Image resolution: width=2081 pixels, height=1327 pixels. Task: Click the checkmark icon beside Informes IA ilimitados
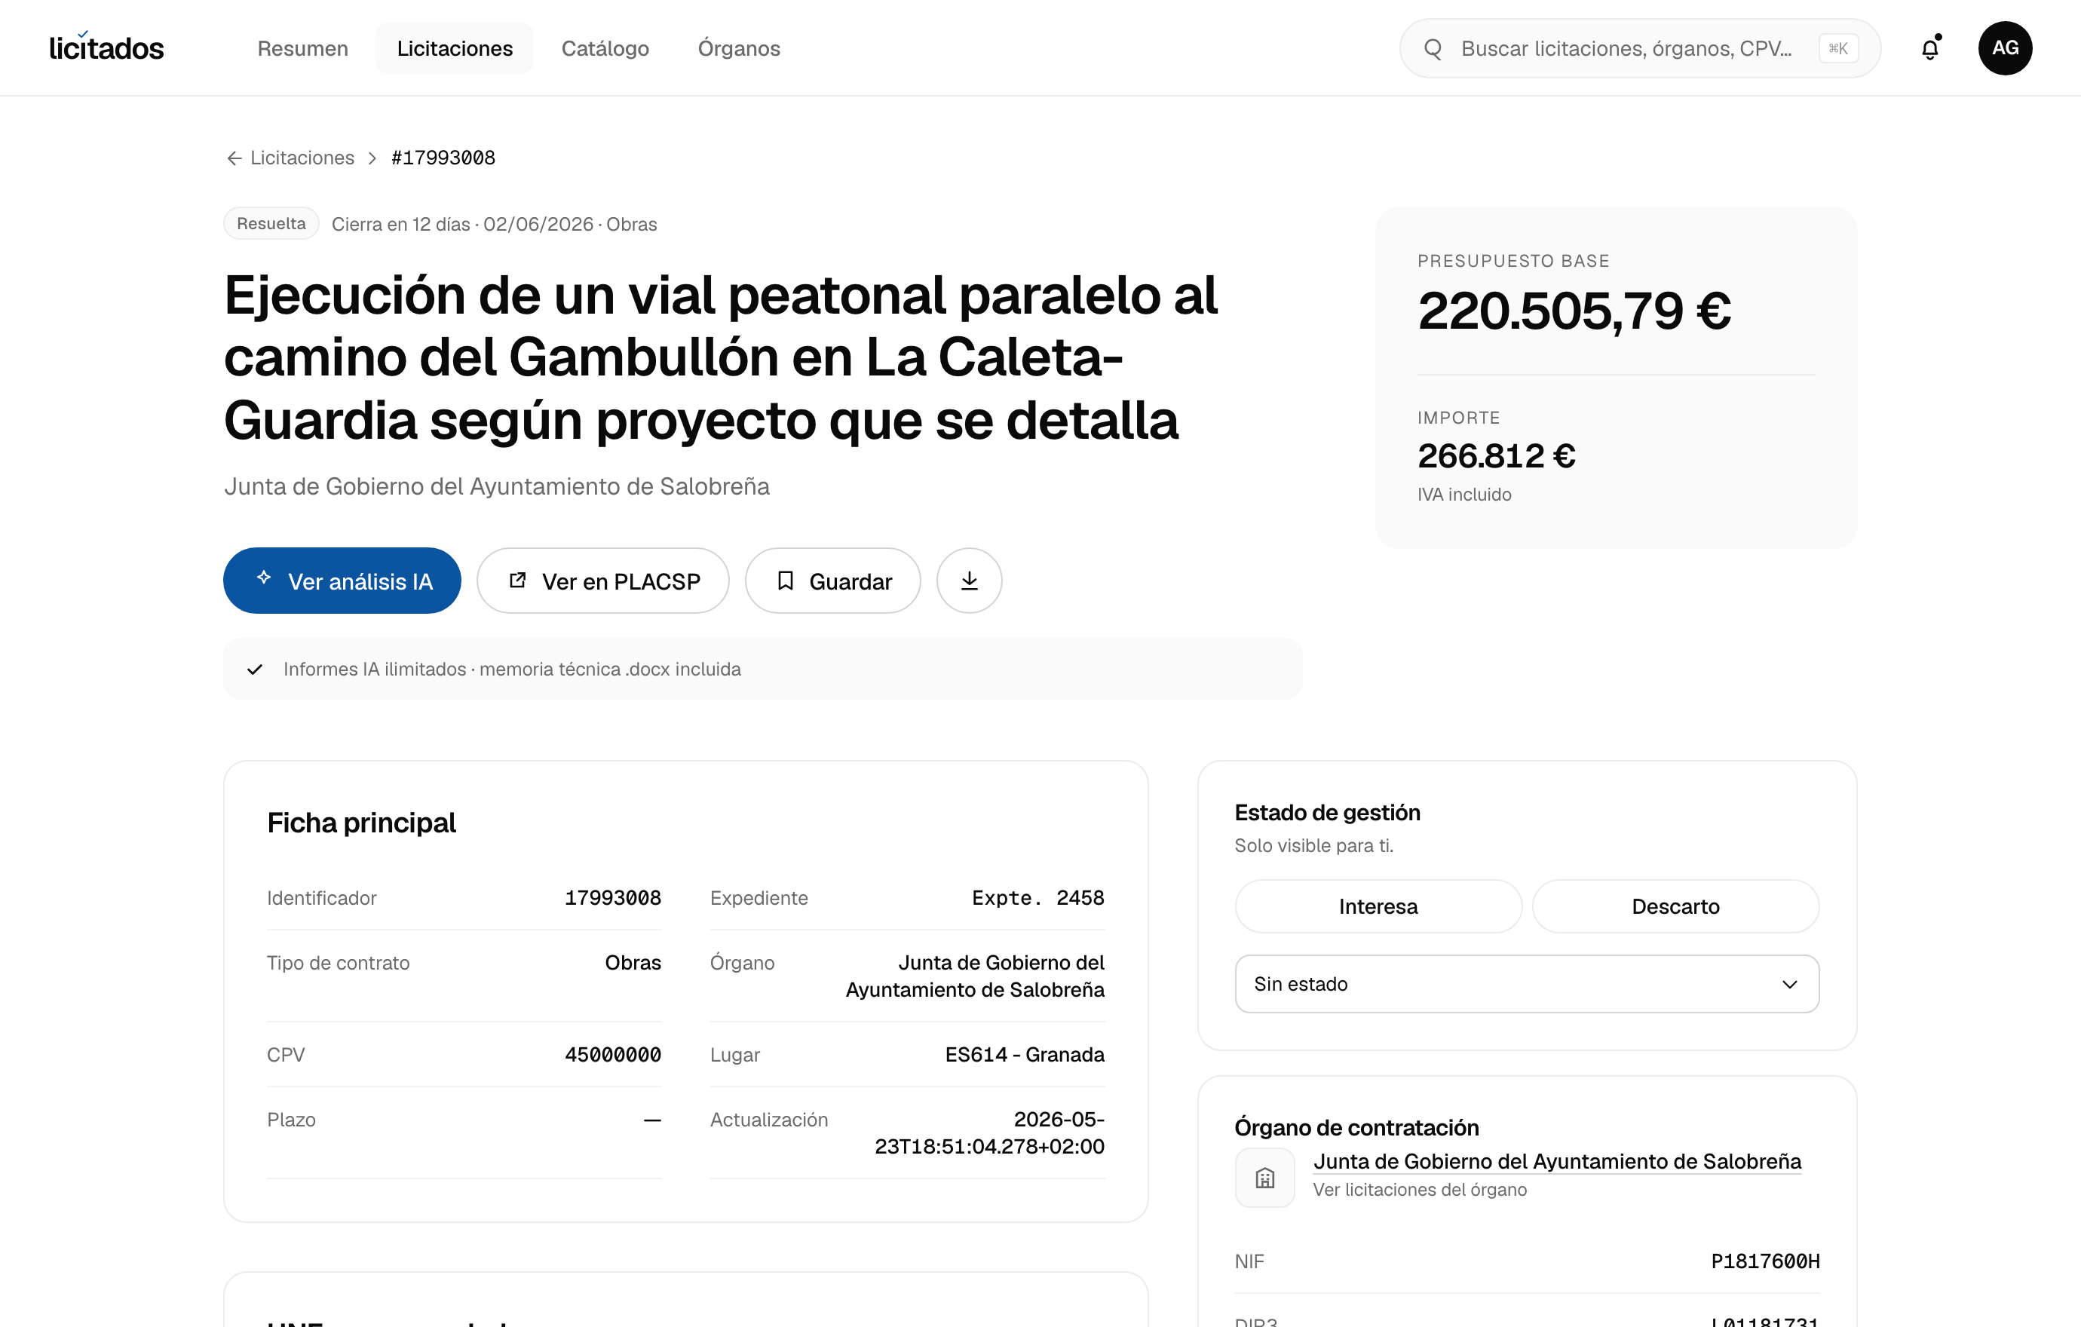click(255, 670)
